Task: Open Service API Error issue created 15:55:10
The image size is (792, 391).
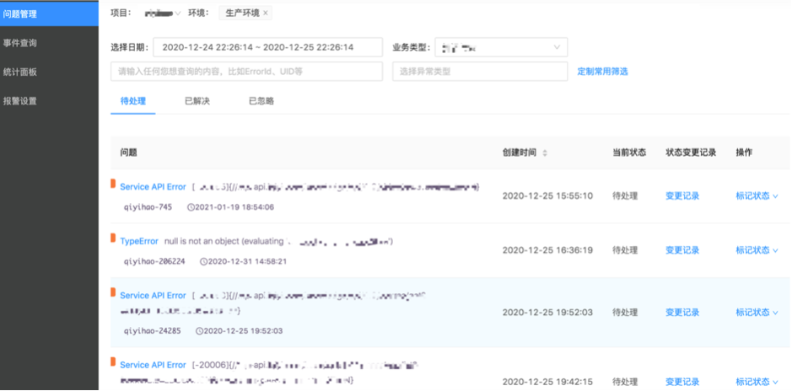Action: point(153,187)
